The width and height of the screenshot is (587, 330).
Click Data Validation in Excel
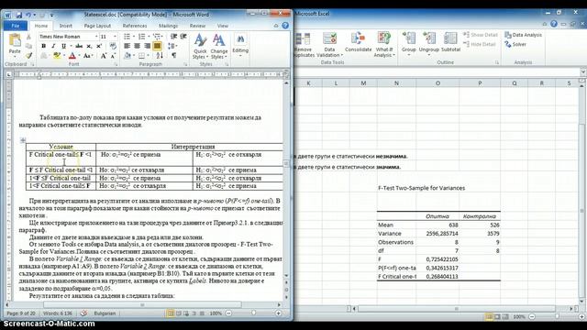coord(329,45)
